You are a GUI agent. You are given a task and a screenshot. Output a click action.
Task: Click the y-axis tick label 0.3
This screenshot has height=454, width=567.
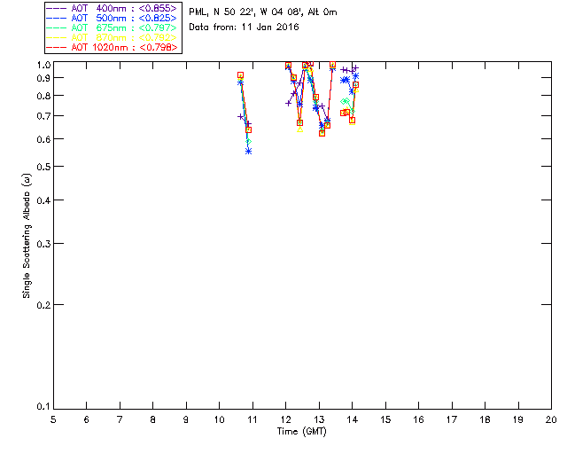[43, 244]
